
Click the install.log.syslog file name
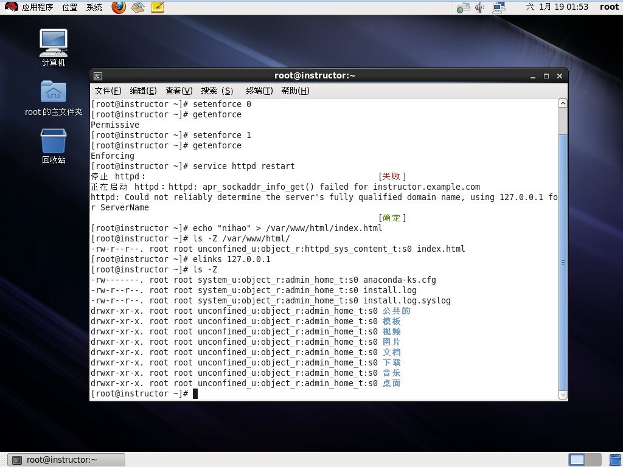click(x=407, y=300)
